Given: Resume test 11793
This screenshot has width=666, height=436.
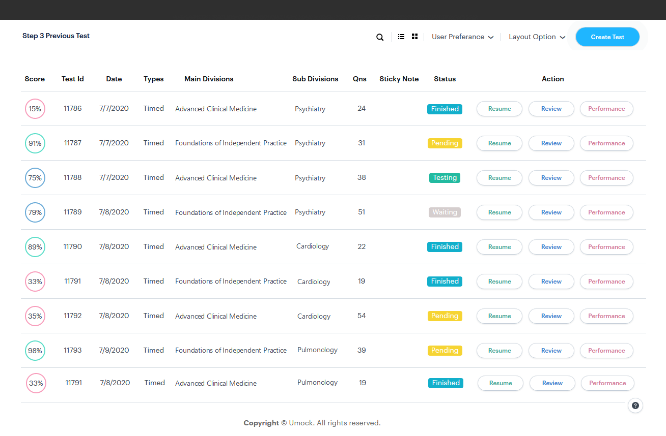Looking at the screenshot, I should [499, 351].
